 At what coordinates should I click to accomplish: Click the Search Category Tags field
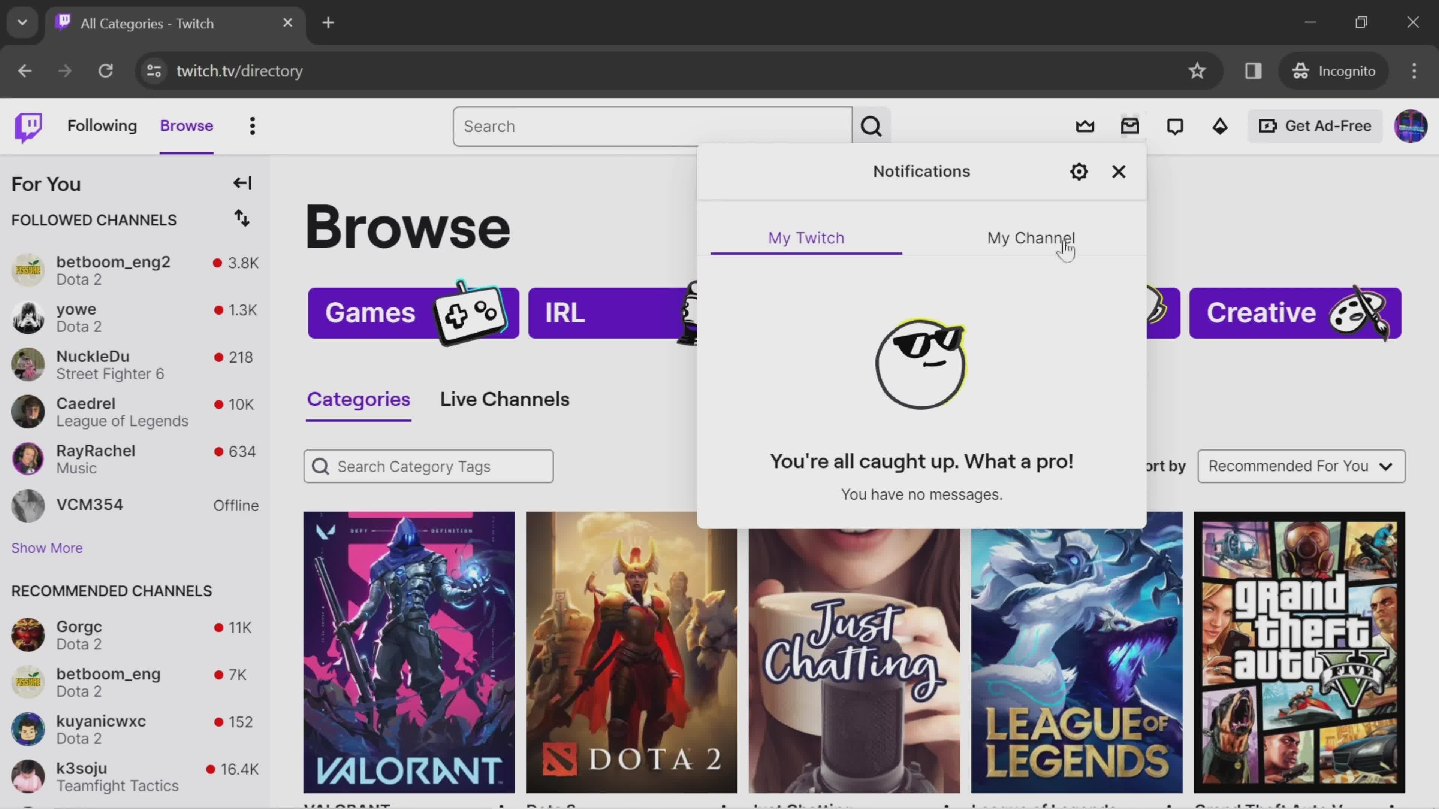point(428,467)
